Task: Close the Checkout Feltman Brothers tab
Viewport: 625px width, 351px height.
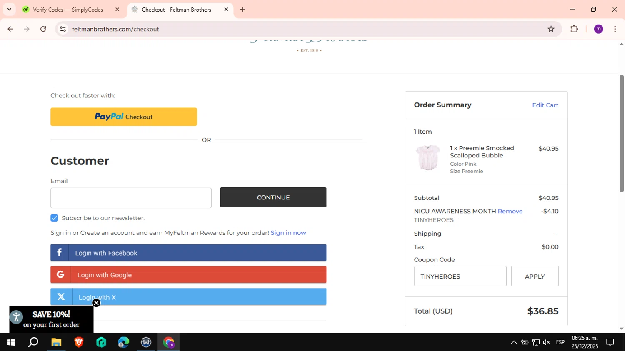Action: (226, 9)
